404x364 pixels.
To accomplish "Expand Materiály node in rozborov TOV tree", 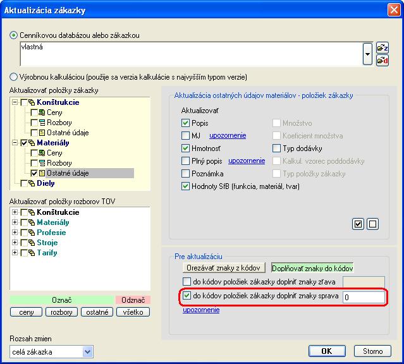I will pos(15,222).
